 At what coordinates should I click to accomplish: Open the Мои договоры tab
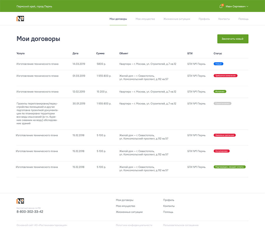[x=118, y=19]
